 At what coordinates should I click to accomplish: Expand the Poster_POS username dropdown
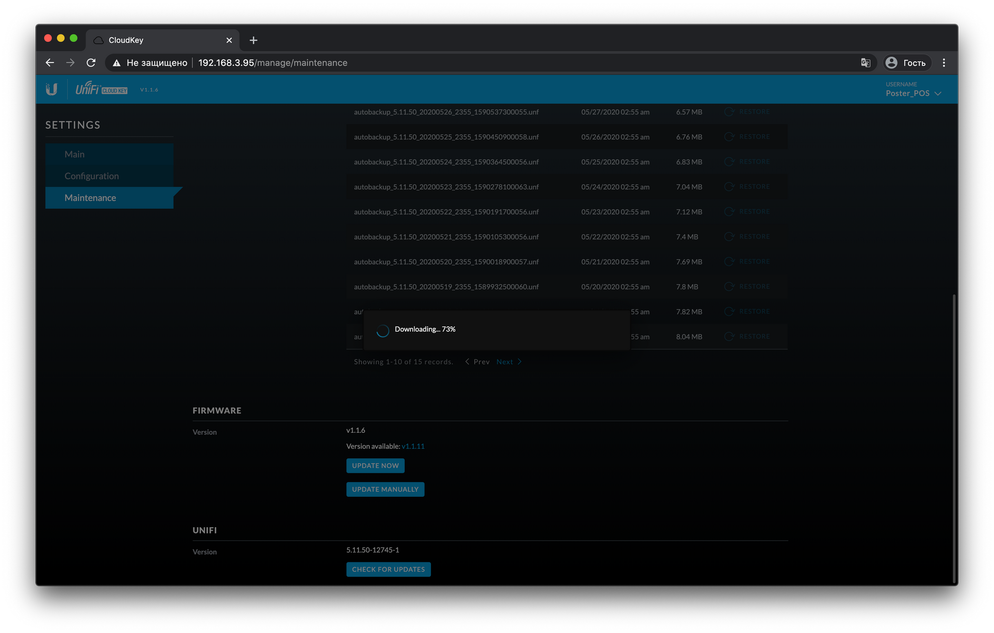[913, 93]
